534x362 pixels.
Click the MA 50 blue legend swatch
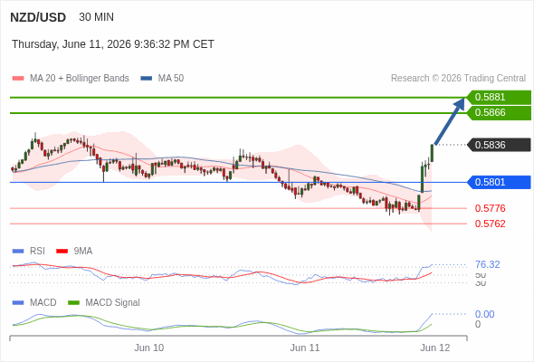point(146,79)
